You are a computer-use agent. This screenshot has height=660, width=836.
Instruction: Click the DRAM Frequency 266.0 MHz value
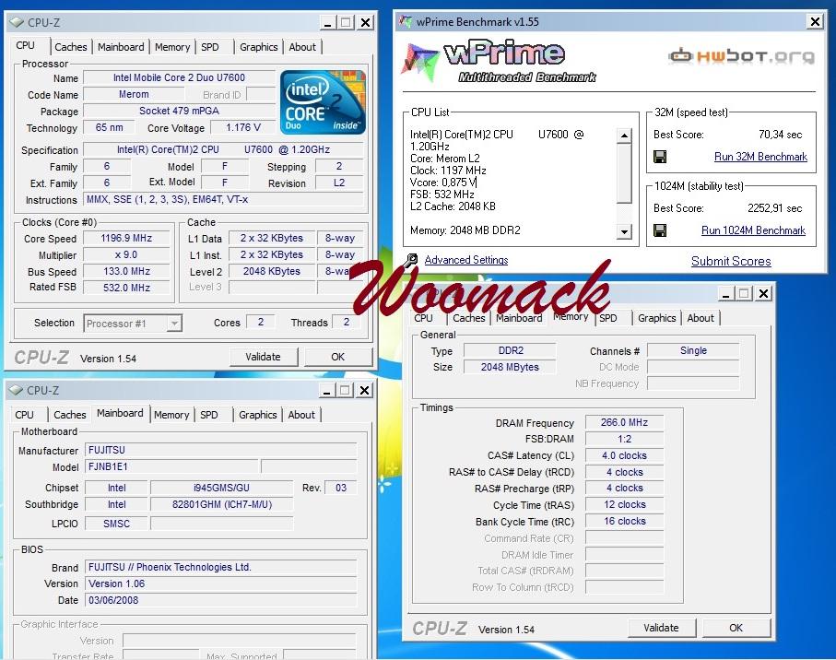pyautogui.click(x=624, y=422)
